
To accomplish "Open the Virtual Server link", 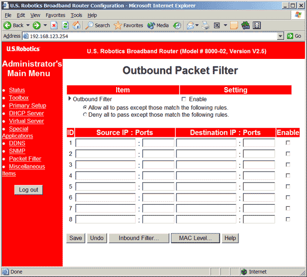I will pyautogui.click(x=26, y=121).
